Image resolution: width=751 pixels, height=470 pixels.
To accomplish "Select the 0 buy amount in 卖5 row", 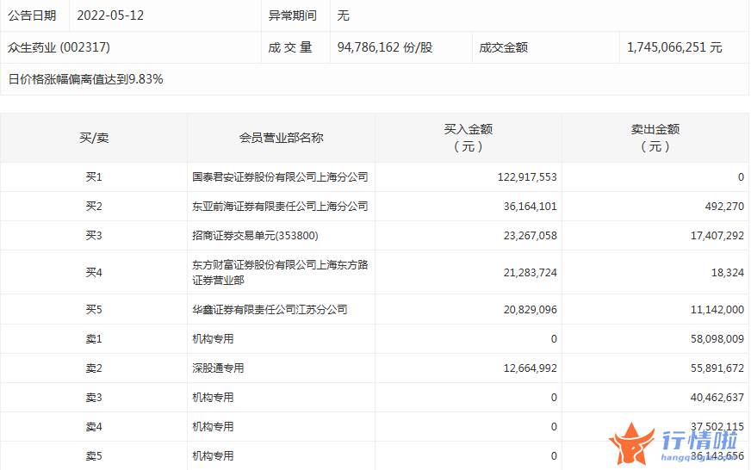I will click(554, 455).
